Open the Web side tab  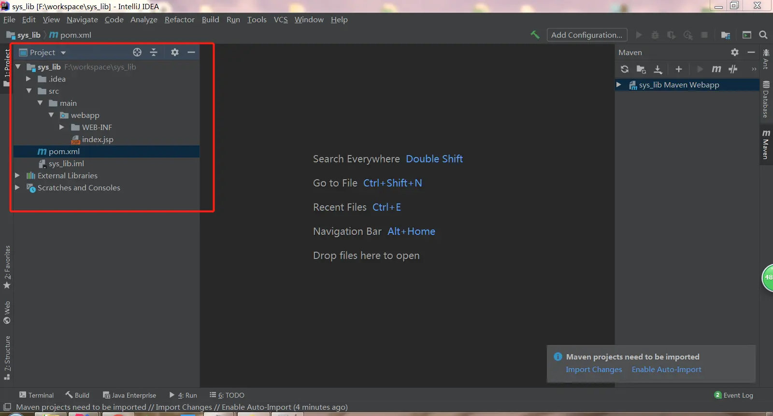click(7, 313)
